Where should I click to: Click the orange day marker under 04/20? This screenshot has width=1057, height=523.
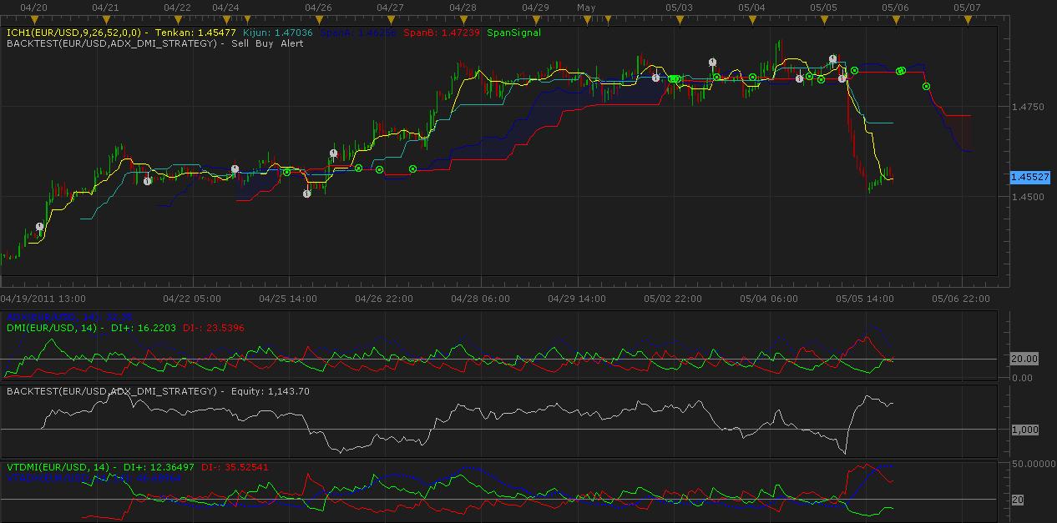point(33,18)
